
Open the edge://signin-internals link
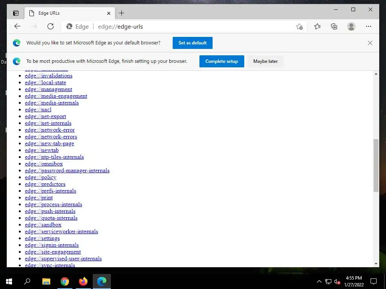[x=52, y=245]
